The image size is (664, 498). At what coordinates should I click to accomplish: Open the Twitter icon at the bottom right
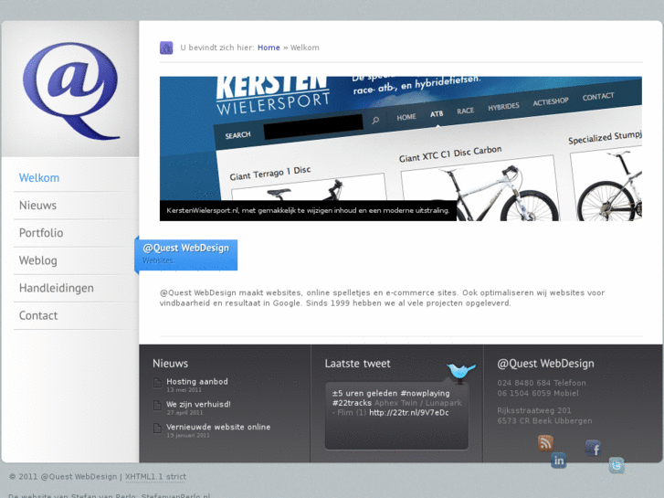(617, 465)
